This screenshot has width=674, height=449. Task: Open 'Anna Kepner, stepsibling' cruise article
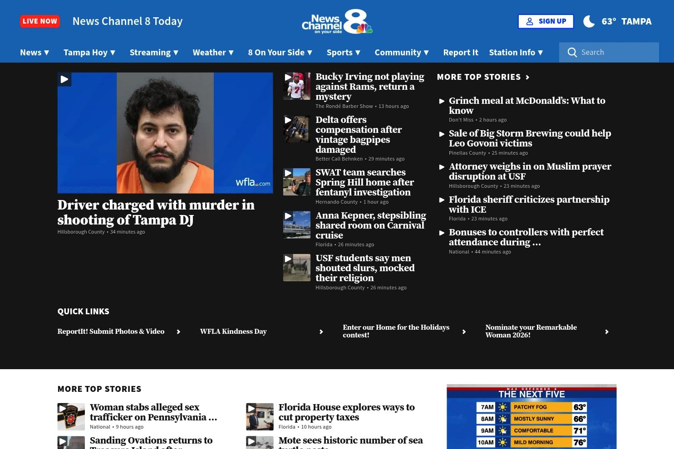[371, 225]
